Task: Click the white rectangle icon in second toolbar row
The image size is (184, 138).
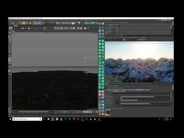Action: [x=23, y=28]
